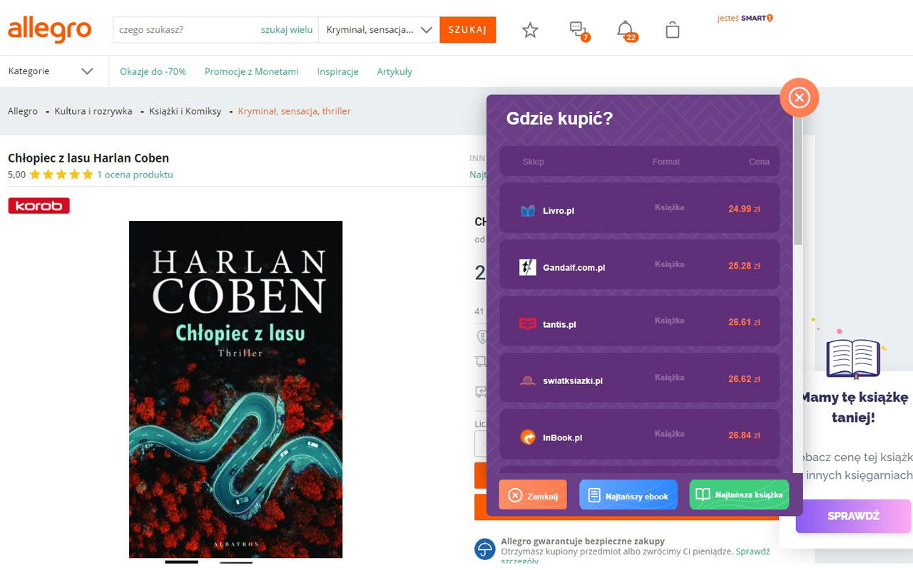Open favorites star icon in header
Image resolution: width=913 pixels, height=570 pixels.
(x=530, y=30)
